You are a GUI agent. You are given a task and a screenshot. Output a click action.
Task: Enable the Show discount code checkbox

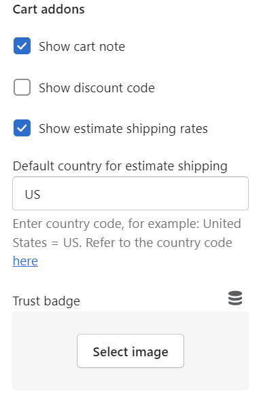[22, 88]
